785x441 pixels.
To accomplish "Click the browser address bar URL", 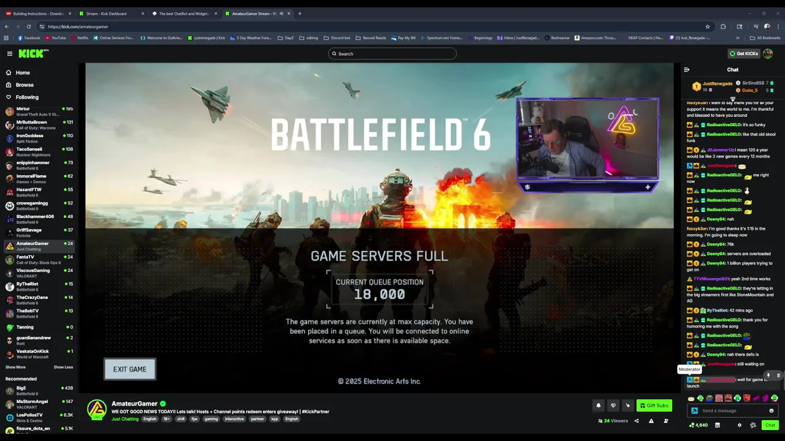I will (78, 26).
